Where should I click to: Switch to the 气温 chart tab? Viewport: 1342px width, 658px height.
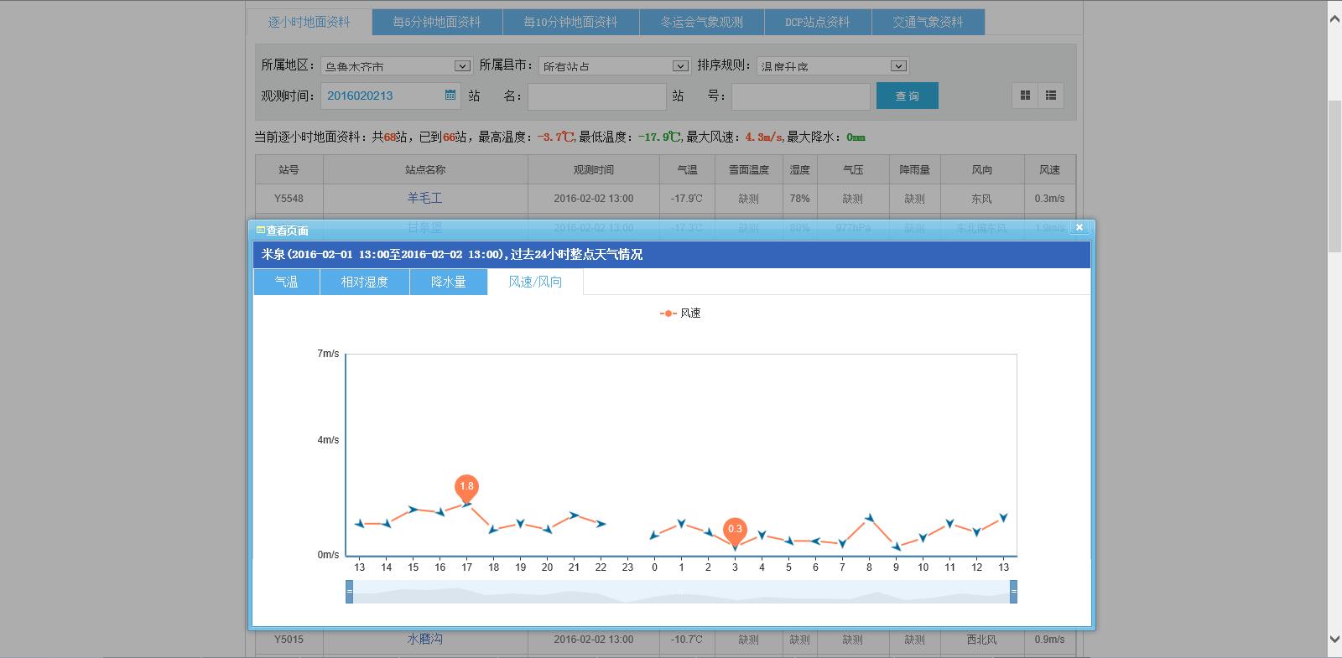coord(287,282)
